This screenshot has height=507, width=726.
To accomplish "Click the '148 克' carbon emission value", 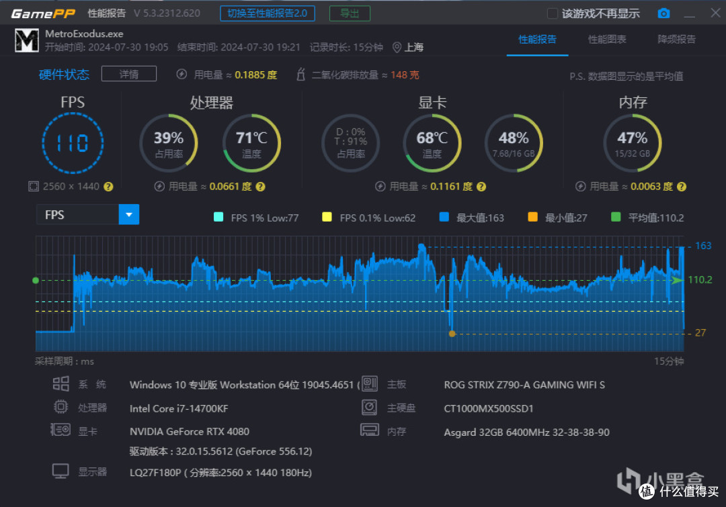I will pos(405,75).
